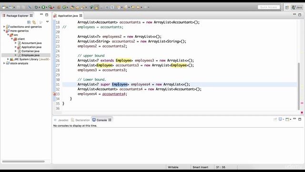Screen dimensions: 305x172
Task: Minimize the Console view
Action: [295, 118]
